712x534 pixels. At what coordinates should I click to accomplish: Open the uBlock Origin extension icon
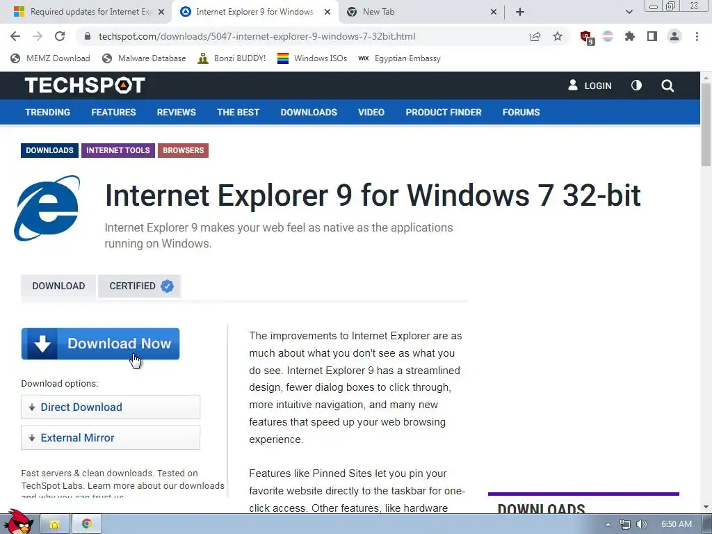(587, 38)
